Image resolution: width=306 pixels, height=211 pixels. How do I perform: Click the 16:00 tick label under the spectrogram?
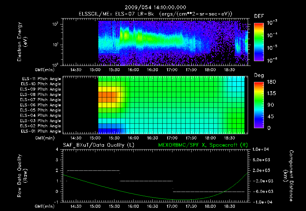[133, 70]
